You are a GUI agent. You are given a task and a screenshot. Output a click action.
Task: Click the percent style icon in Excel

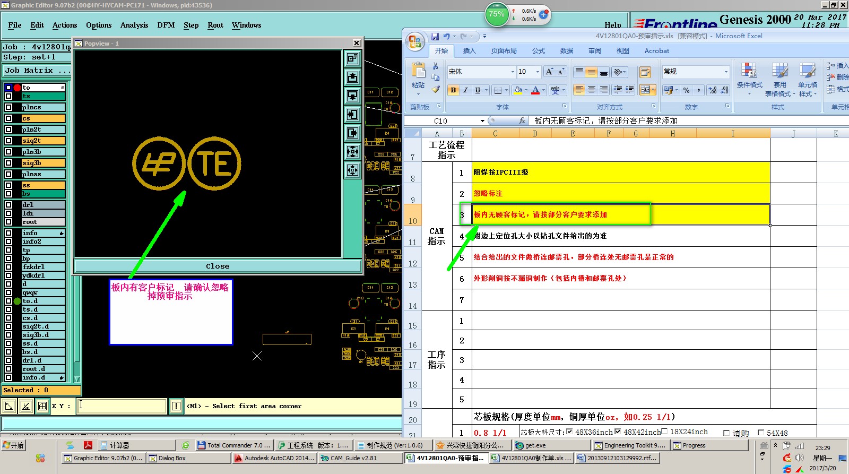tap(686, 90)
